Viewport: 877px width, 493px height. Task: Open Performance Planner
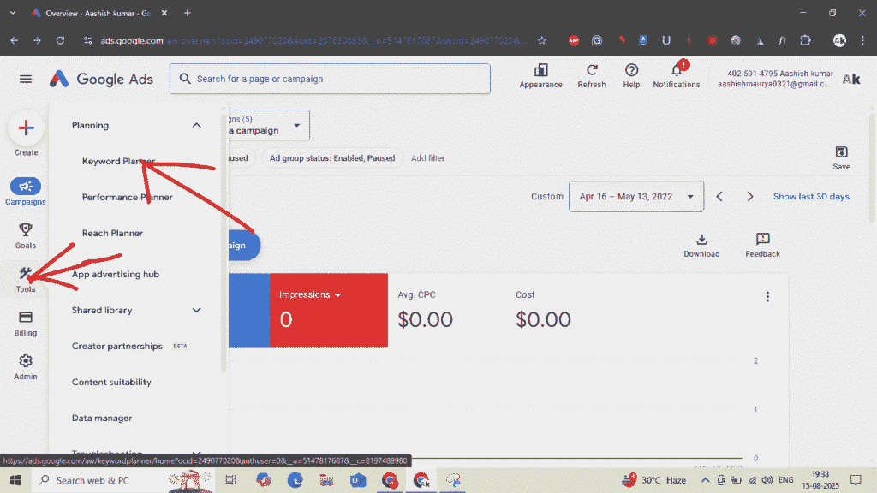click(128, 198)
